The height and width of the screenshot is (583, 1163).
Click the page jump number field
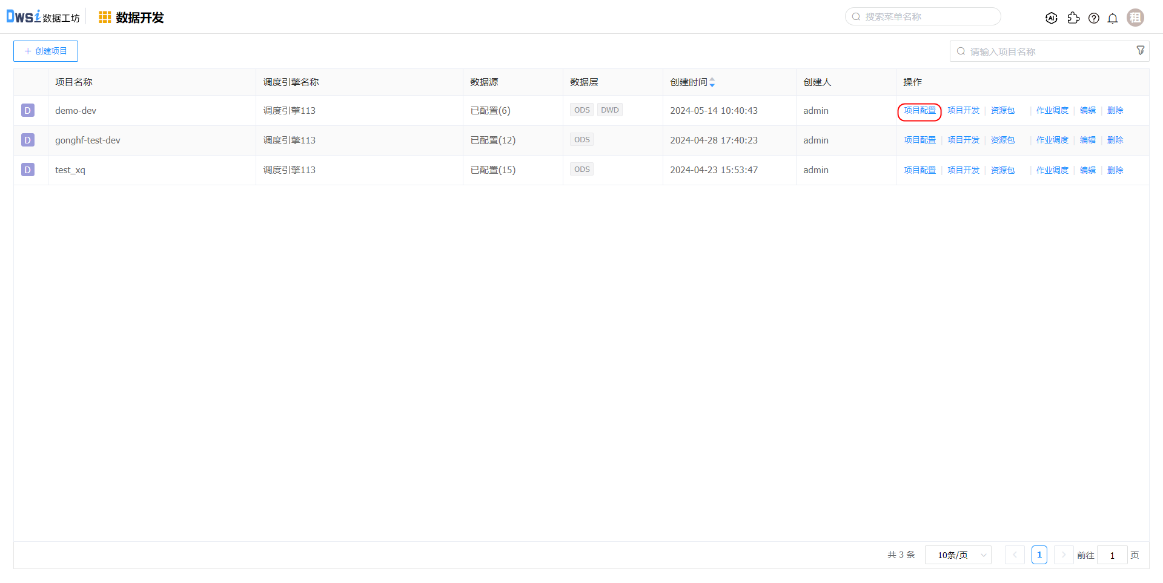(x=1112, y=555)
